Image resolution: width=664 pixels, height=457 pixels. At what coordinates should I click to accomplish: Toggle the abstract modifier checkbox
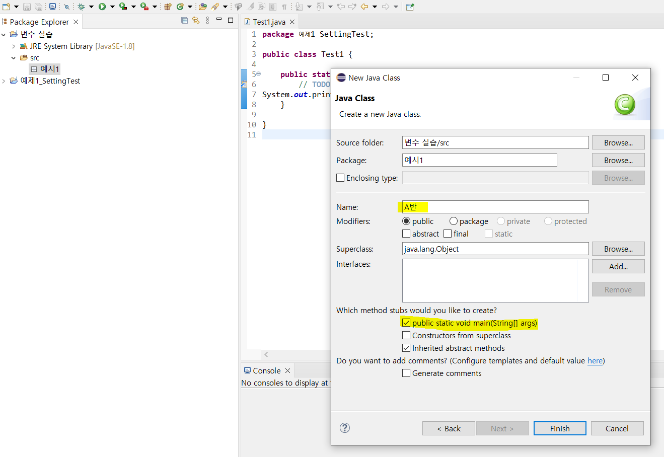point(406,234)
